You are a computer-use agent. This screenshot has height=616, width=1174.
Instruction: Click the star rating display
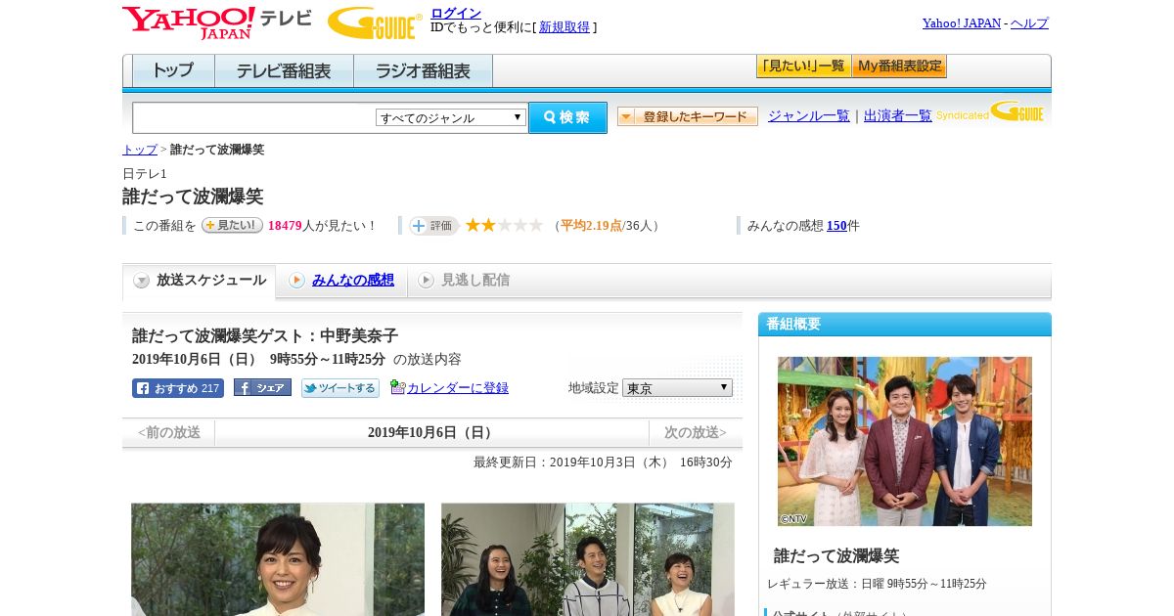pos(504,225)
